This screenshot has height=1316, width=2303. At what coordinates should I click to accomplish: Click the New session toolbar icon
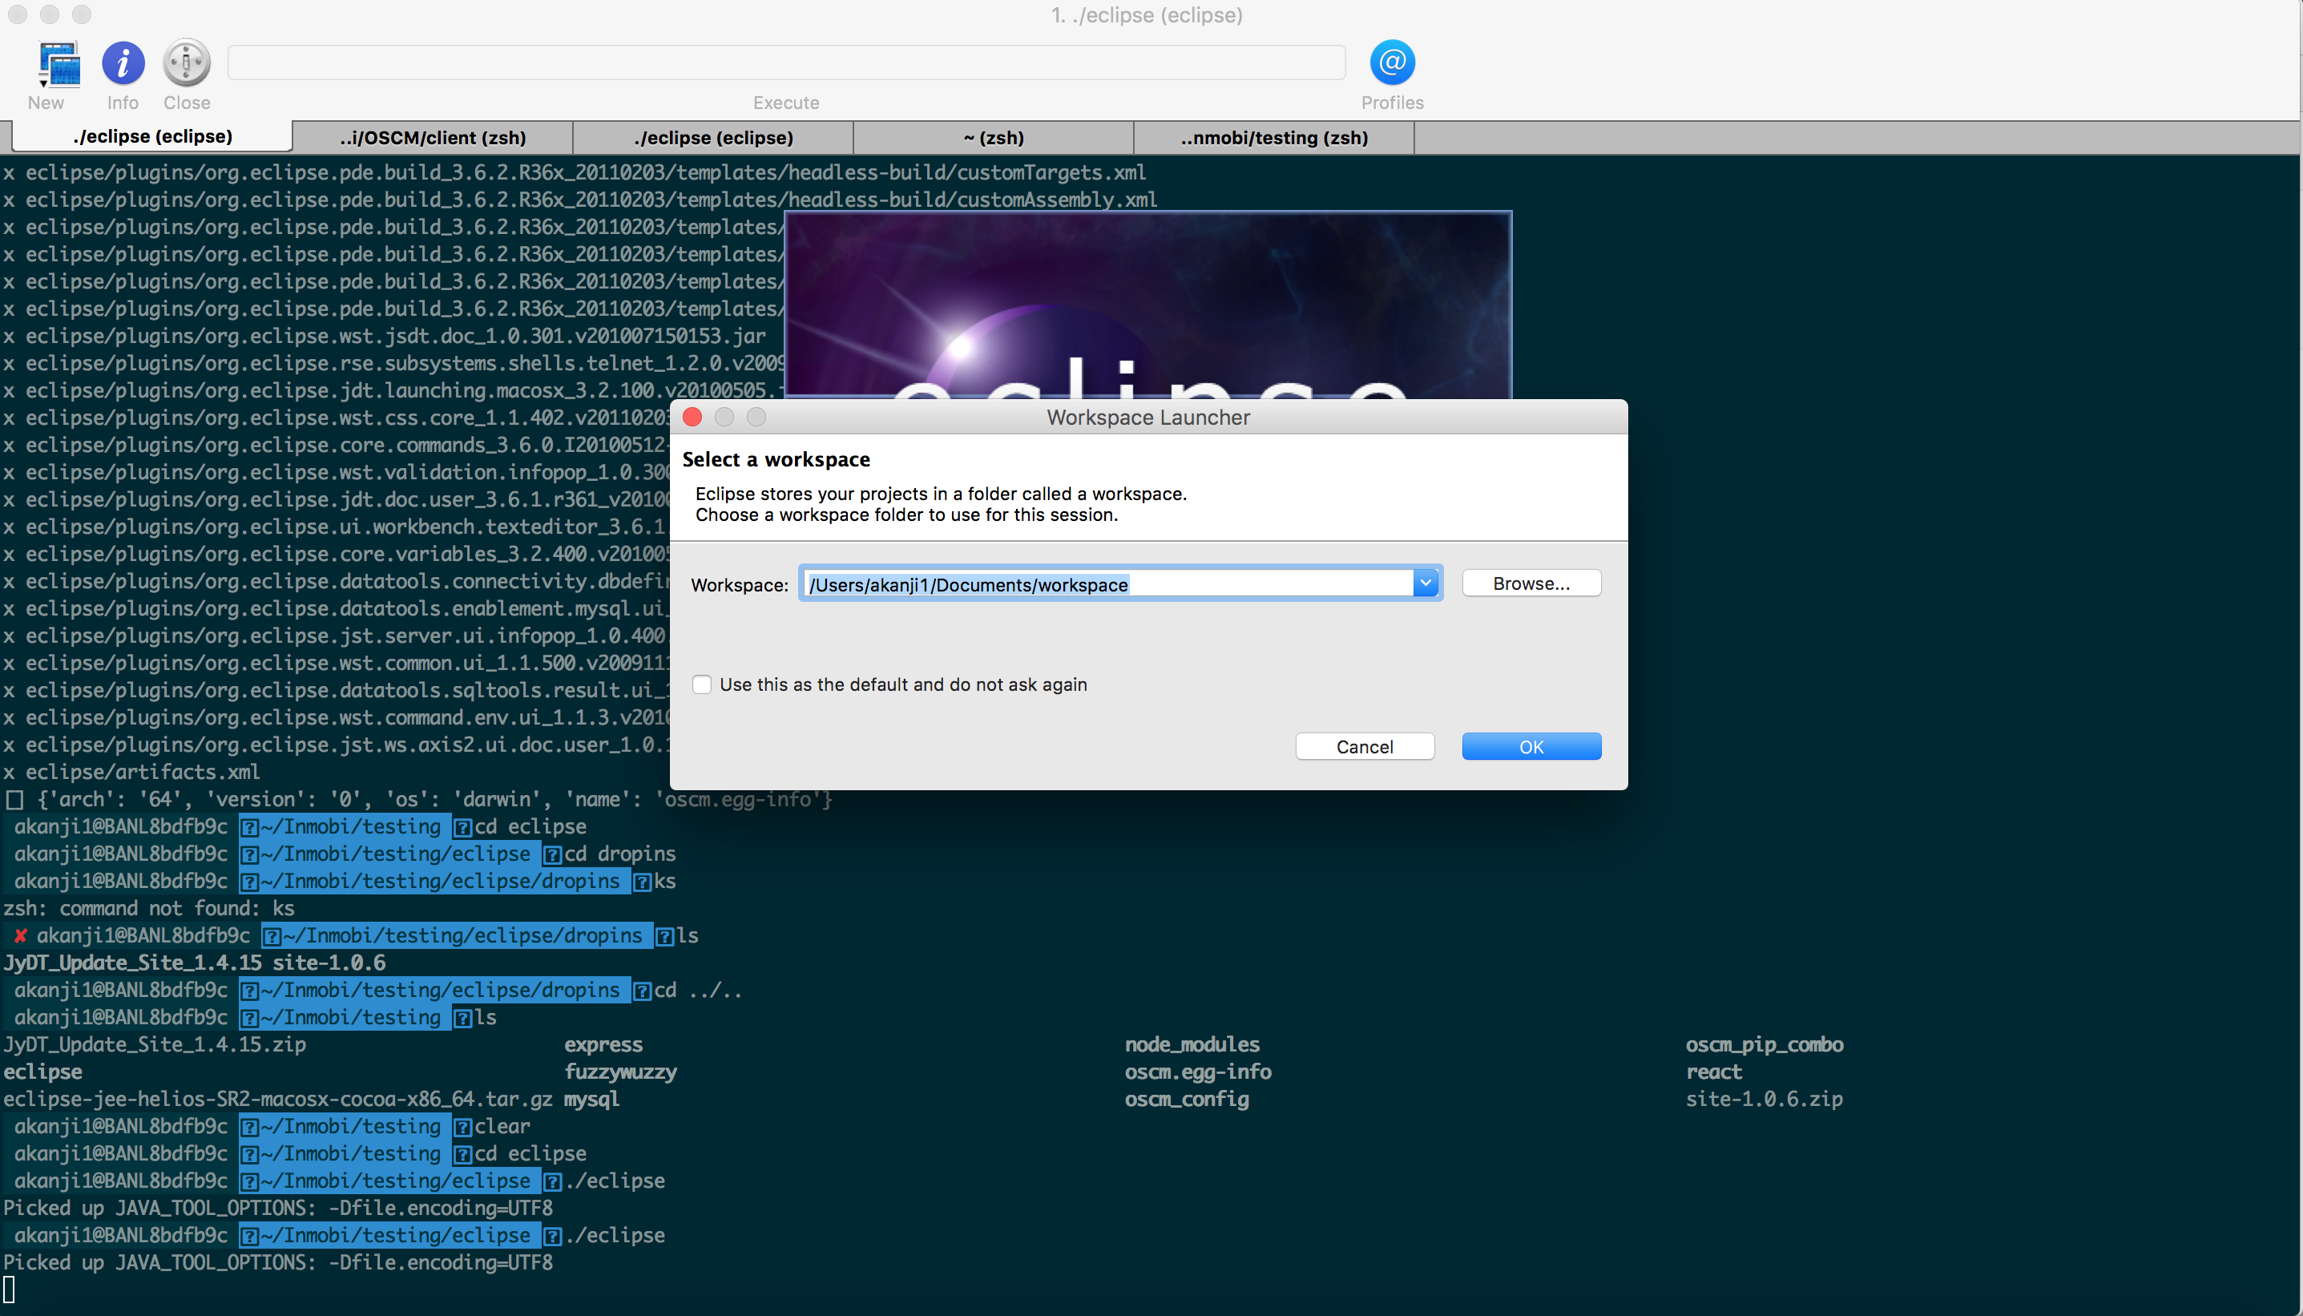[x=58, y=63]
